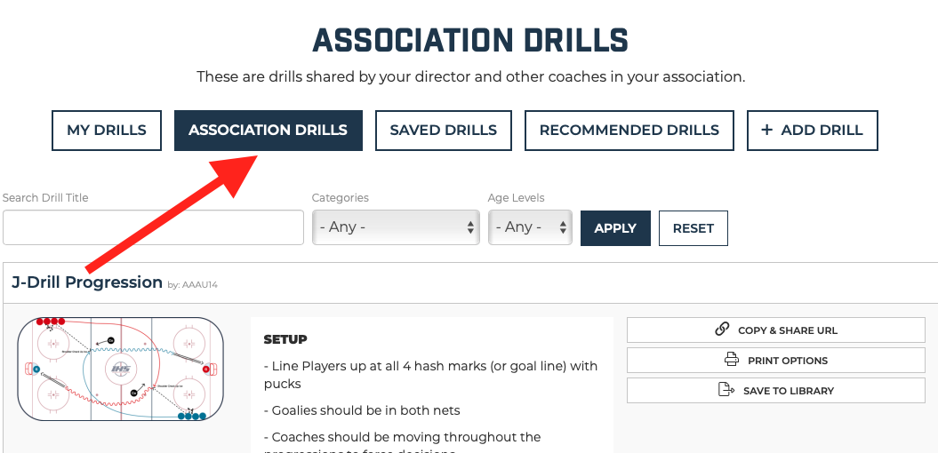Click the red player dots atop rink diagram

pyautogui.click(x=51, y=322)
